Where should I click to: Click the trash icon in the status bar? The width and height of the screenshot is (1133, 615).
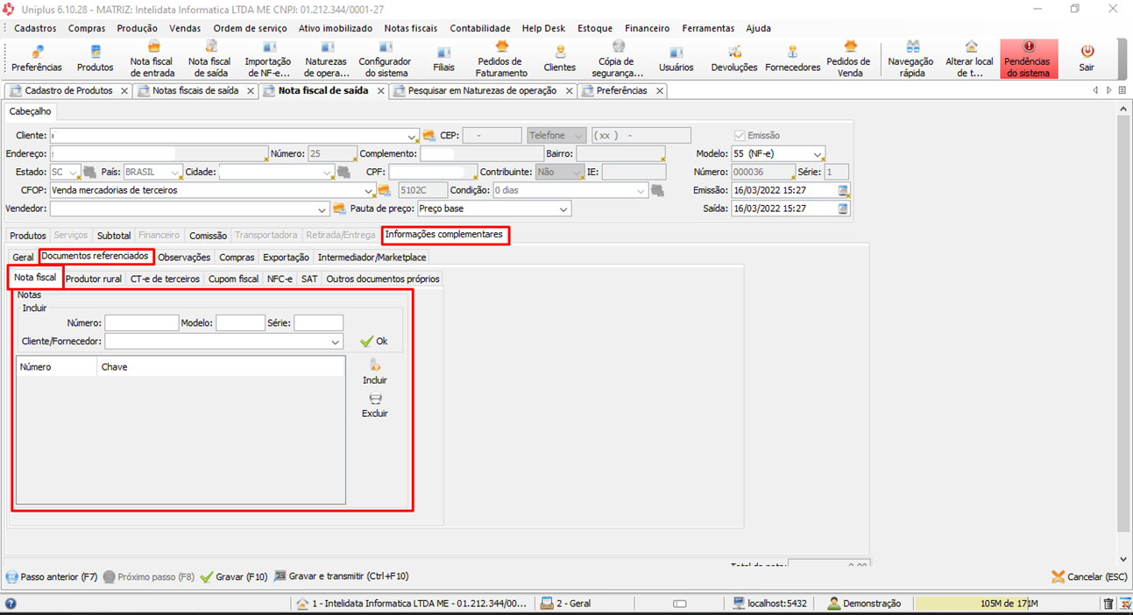pos(1108,604)
